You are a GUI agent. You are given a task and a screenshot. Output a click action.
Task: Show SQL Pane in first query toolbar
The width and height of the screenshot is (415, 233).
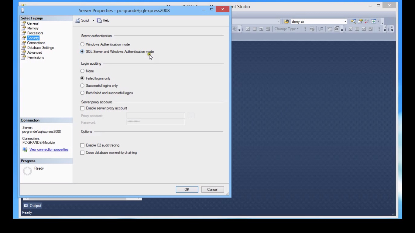(x=261, y=29)
